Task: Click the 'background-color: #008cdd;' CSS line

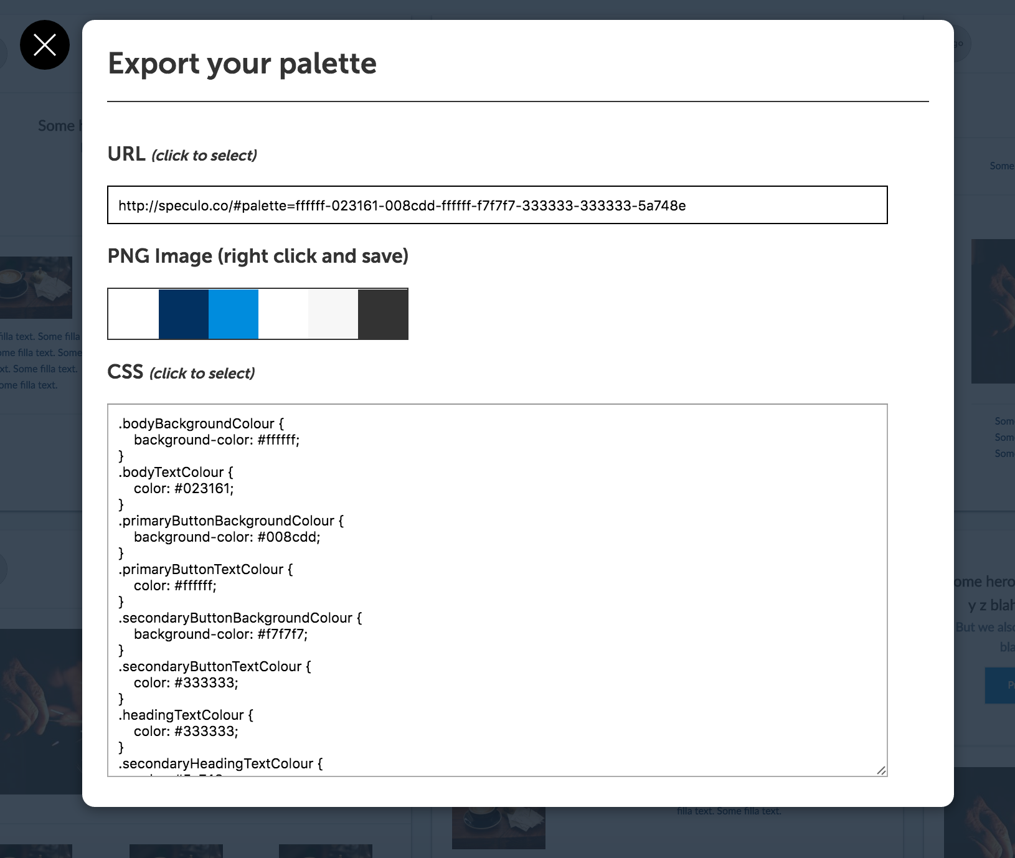Action: pos(227,537)
